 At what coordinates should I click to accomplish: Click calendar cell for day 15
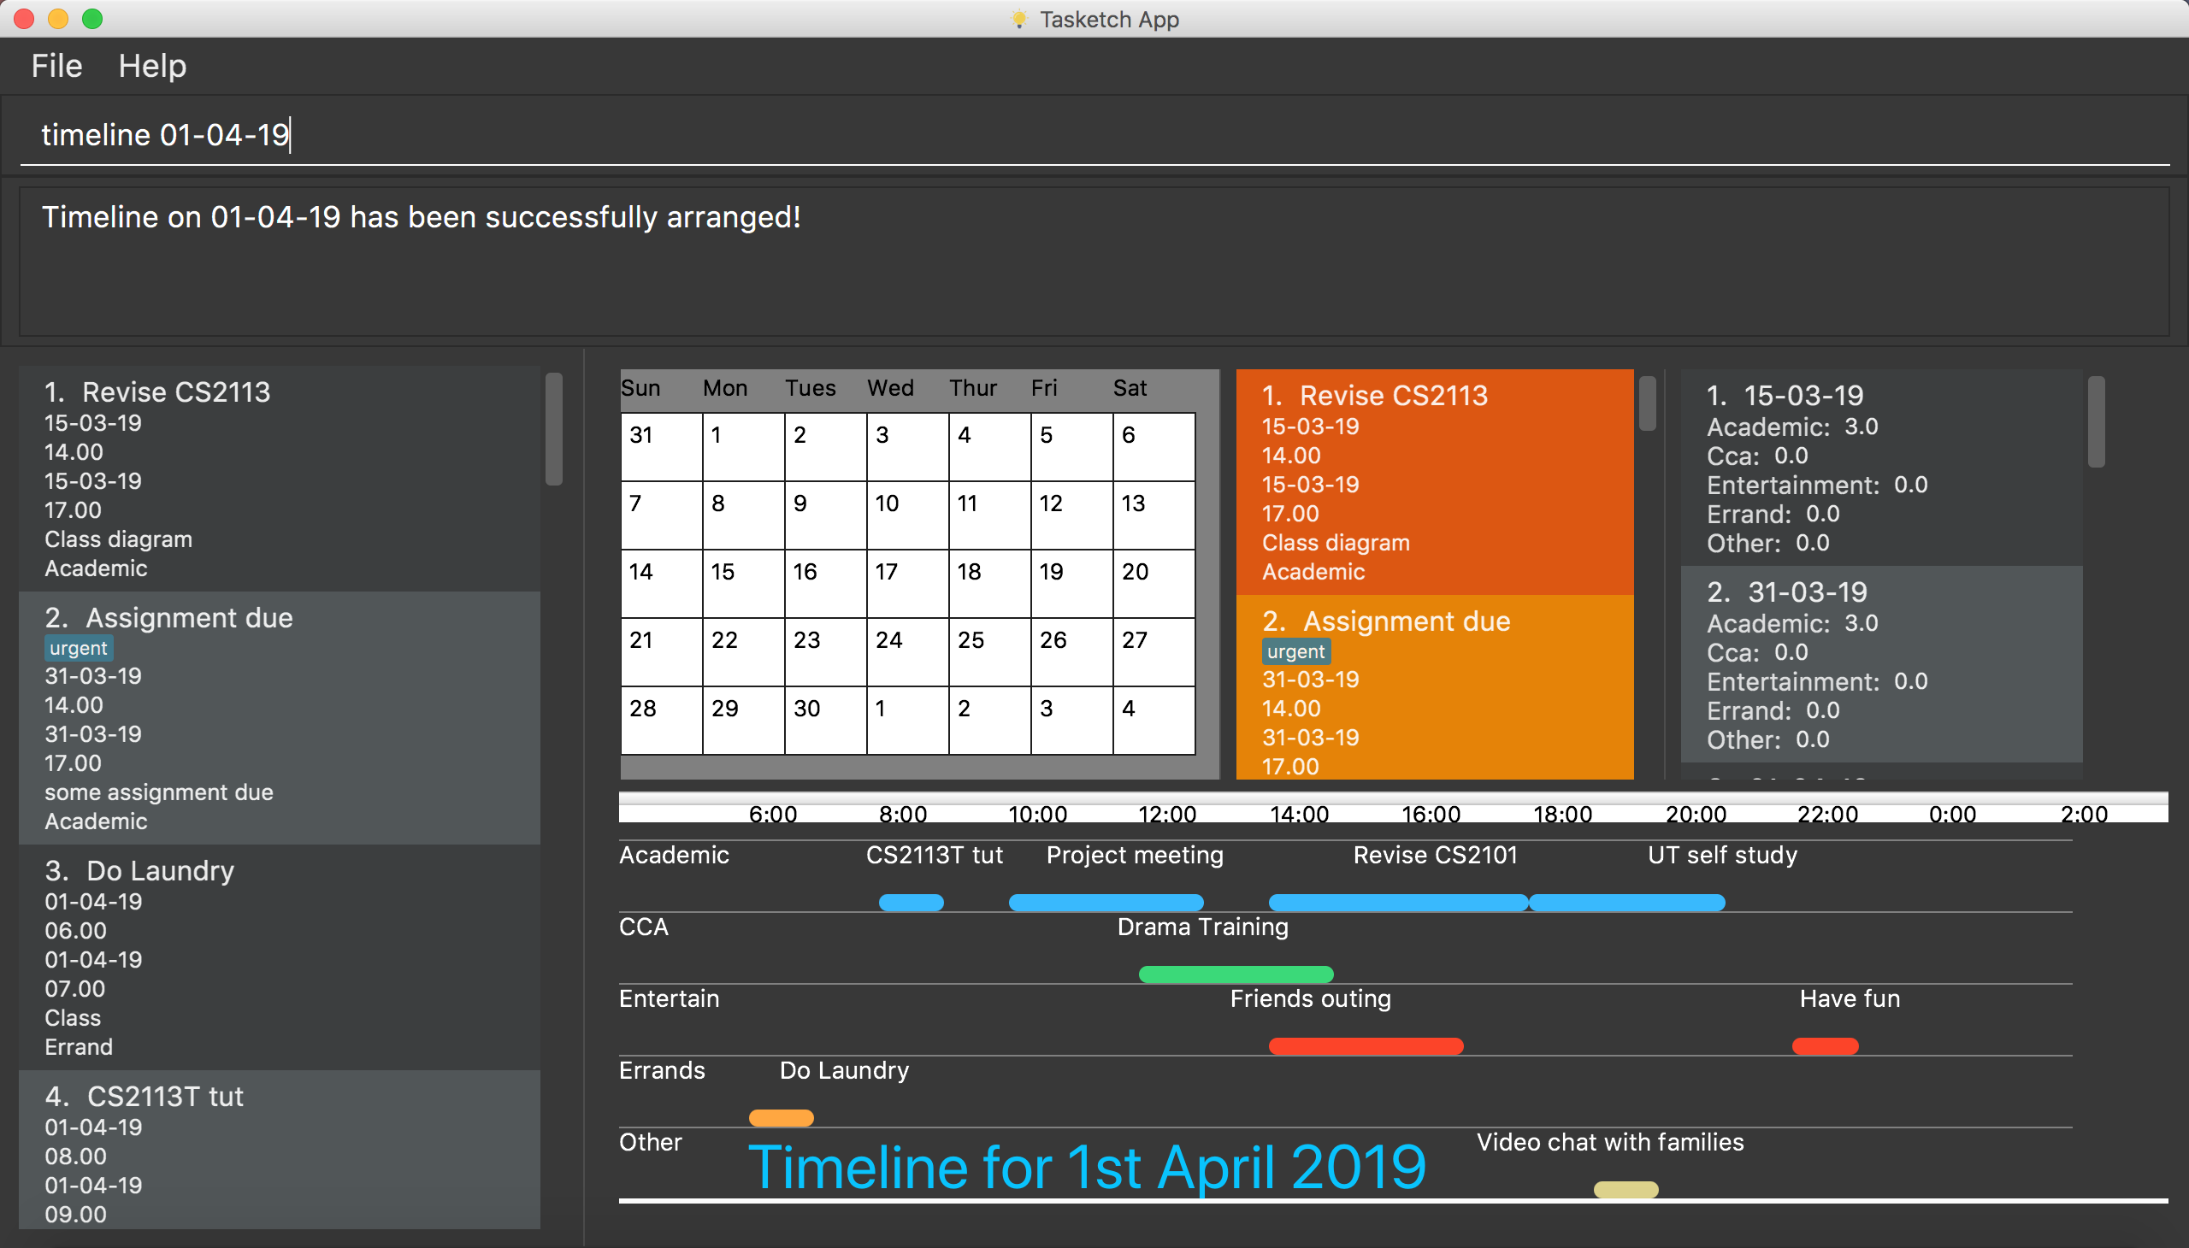tap(743, 584)
